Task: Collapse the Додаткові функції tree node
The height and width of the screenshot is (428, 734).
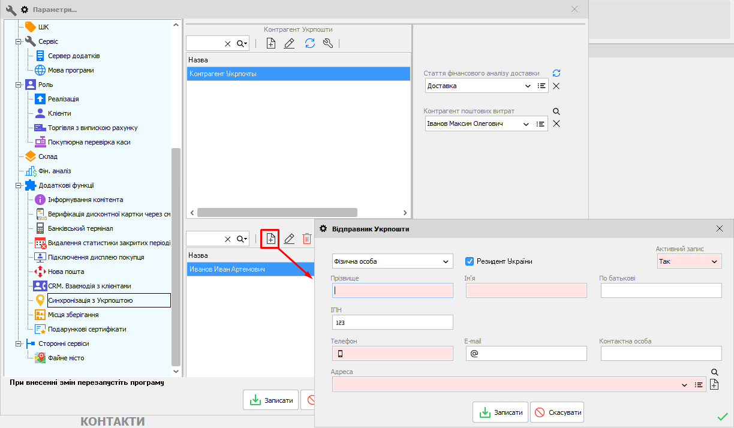Action: 19,185
